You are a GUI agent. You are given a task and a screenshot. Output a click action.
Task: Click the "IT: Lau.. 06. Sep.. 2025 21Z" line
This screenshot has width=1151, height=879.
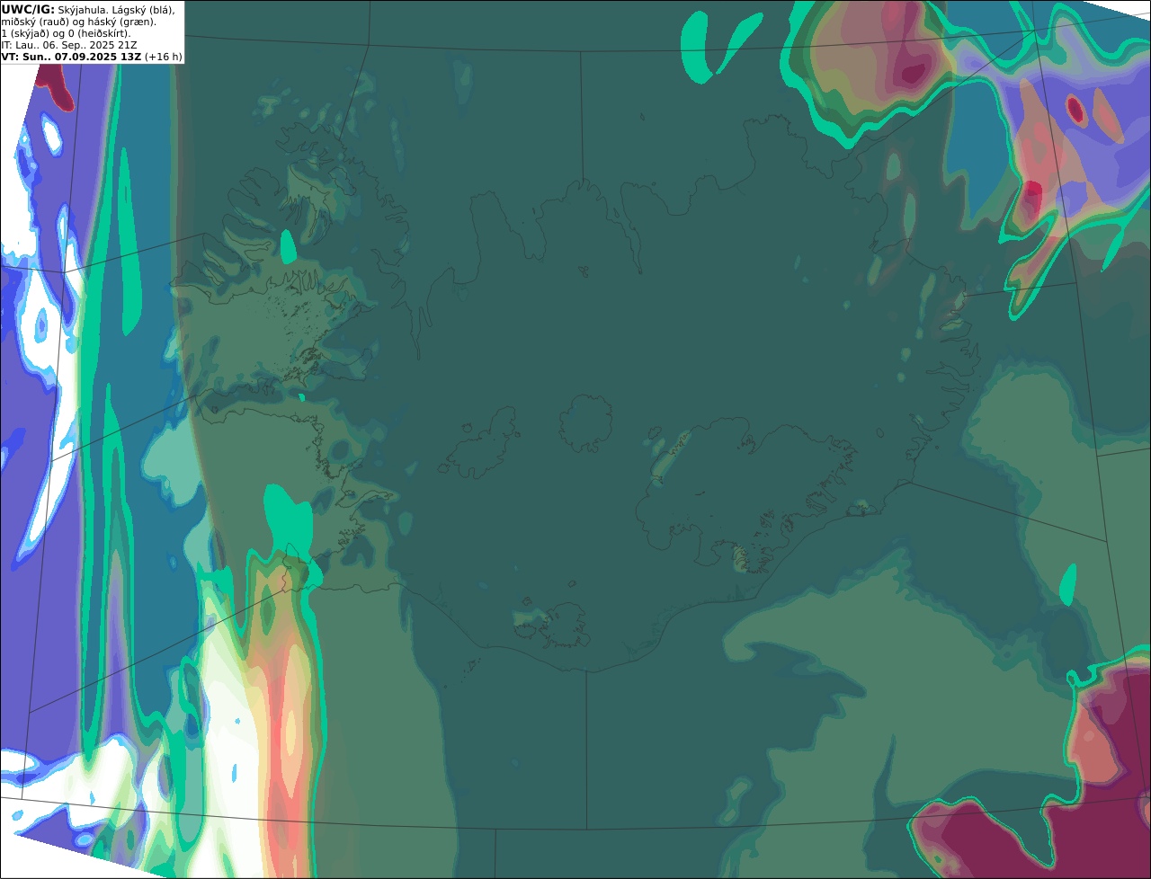pyautogui.click(x=69, y=45)
